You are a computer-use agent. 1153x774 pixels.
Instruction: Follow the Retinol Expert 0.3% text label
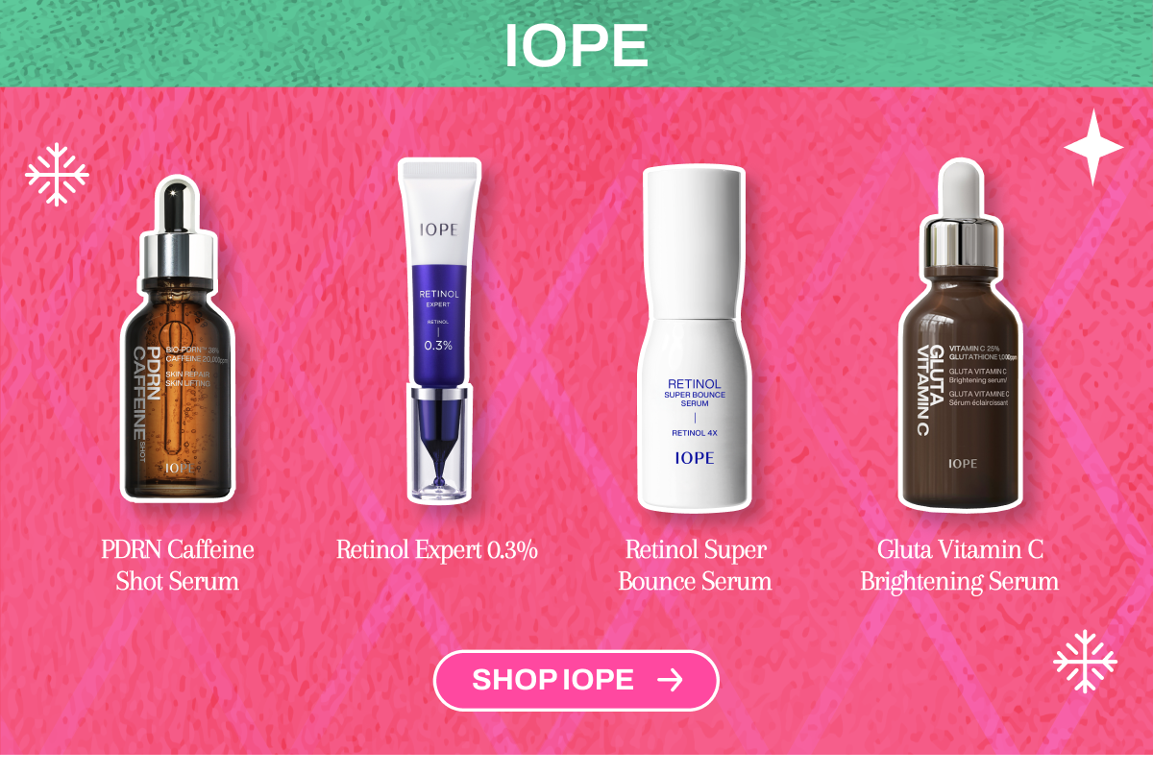(x=437, y=550)
